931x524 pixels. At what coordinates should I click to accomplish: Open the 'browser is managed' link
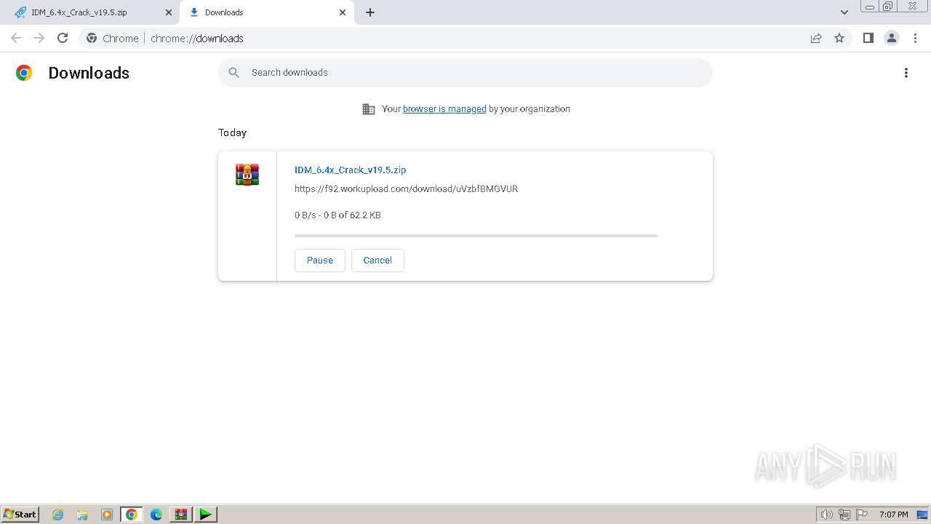coord(444,109)
